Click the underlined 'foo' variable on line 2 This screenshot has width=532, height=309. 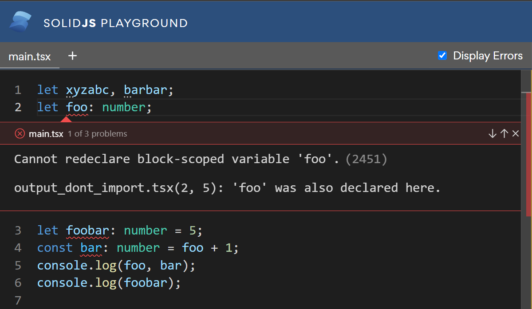coord(77,107)
